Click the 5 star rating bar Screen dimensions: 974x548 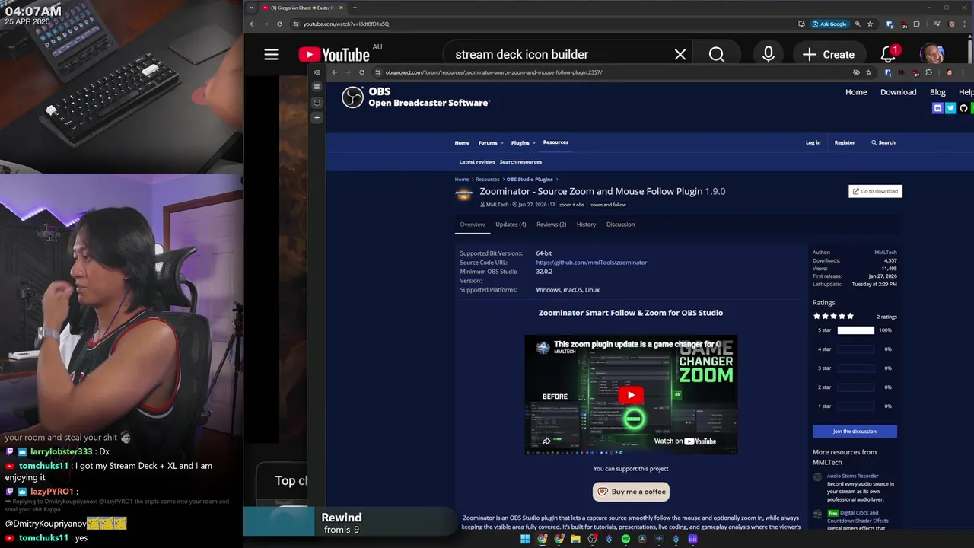pyautogui.click(x=856, y=330)
